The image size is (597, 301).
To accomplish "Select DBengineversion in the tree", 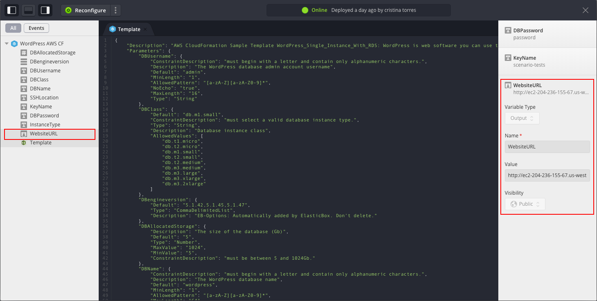I will 49,62.
